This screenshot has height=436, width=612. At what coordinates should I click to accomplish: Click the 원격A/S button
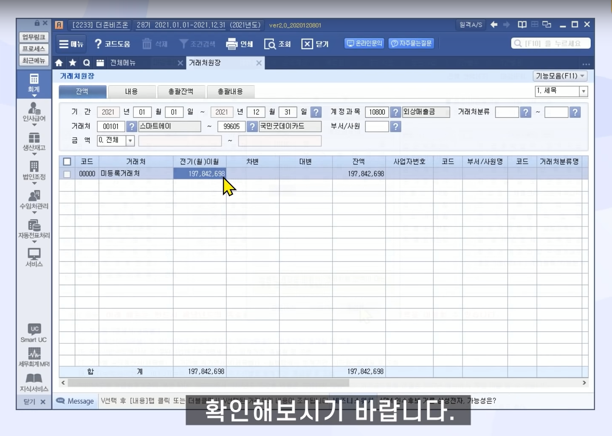point(471,25)
